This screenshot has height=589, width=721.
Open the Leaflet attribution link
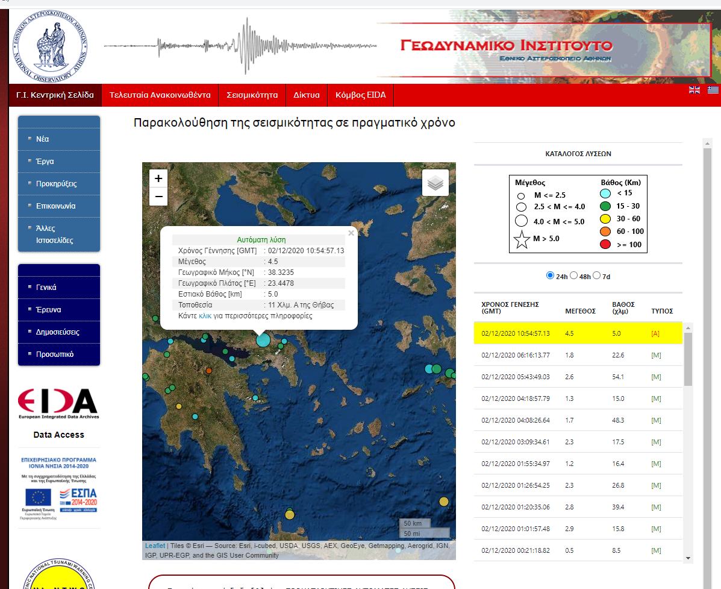155,546
